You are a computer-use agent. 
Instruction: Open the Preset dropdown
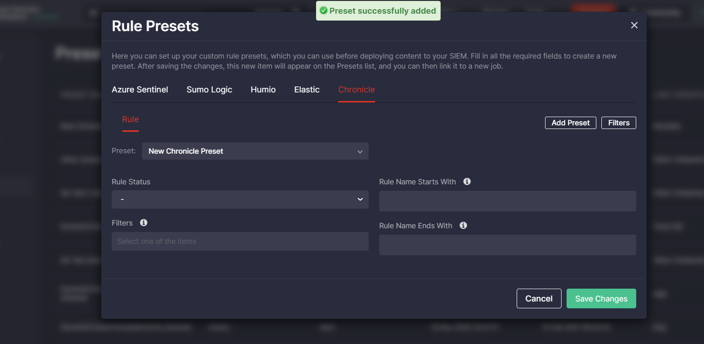(255, 151)
